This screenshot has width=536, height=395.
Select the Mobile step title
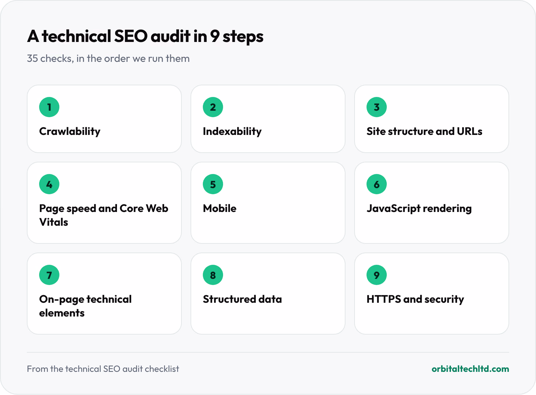point(220,208)
